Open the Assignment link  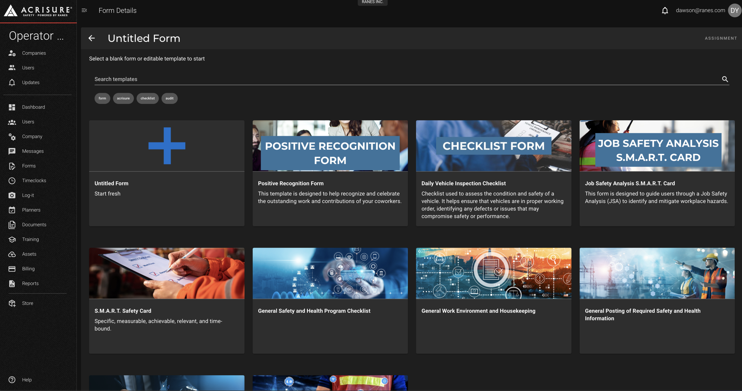721,38
